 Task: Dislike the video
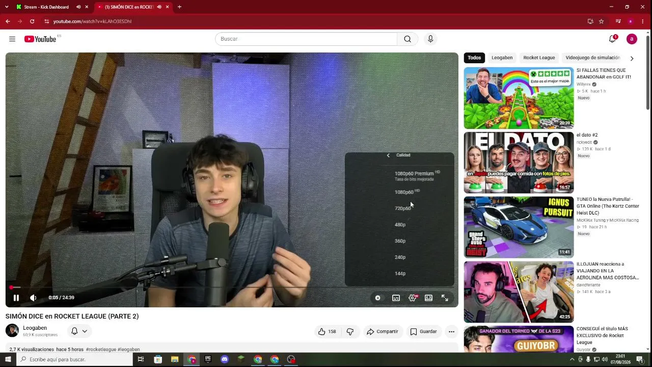350,331
